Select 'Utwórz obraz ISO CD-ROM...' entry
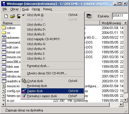The width and height of the screenshot is (129, 114). click(x=53, y=73)
